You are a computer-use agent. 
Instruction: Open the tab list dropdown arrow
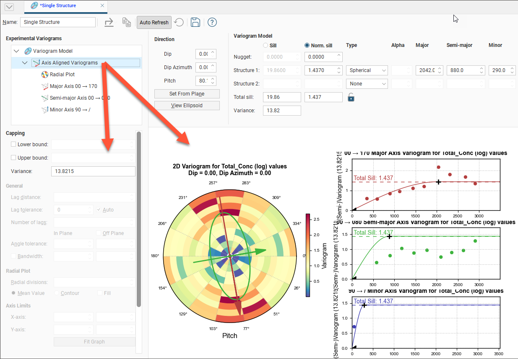tap(8, 7)
